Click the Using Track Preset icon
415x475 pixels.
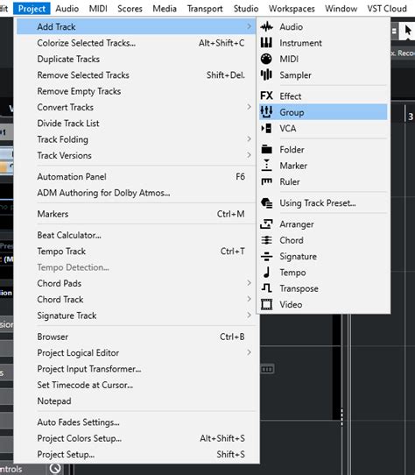pos(266,203)
